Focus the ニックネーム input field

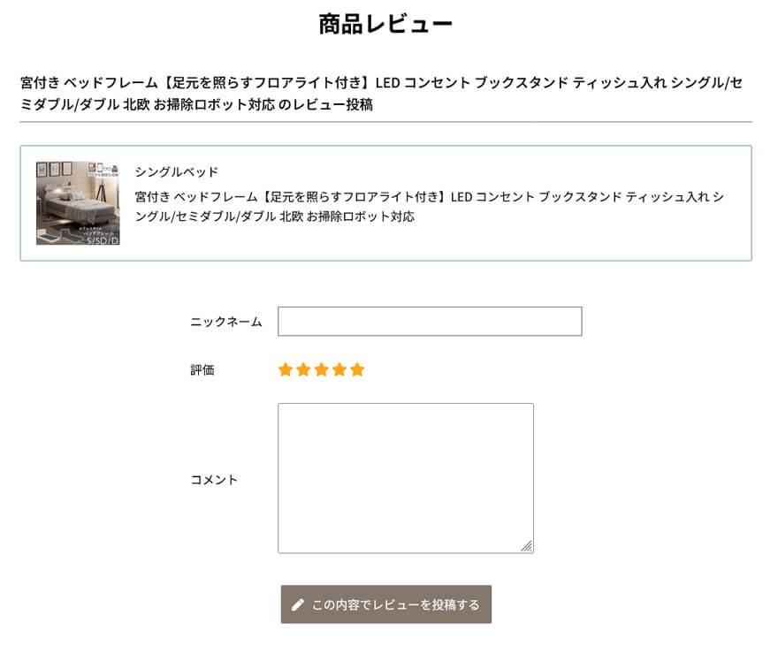point(430,321)
